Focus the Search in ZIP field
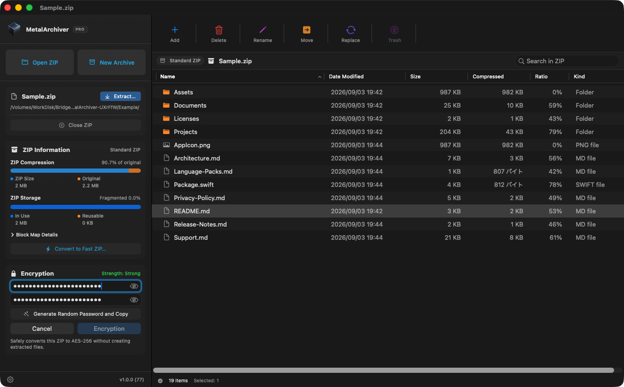This screenshot has height=387, width=624. pyautogui.click(x=567, y=61)
